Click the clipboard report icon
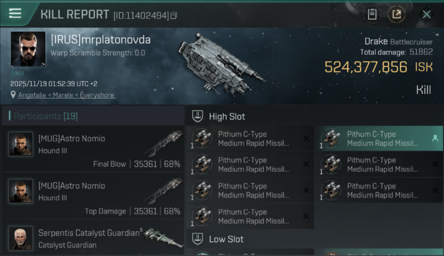444x256 pixels. pyautogui.click(x=372, y=14)
